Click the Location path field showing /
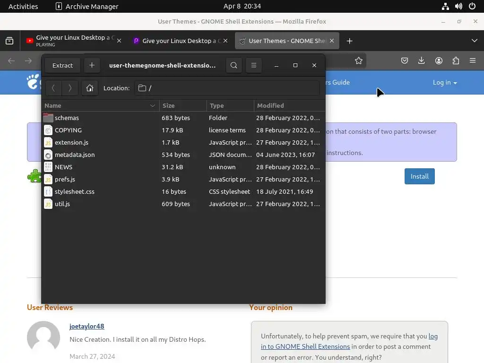Screen dimensions: 484x363 tap(227, 88)
